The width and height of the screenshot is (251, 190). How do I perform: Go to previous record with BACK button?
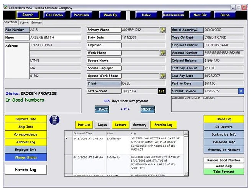[x=102, y=110]
